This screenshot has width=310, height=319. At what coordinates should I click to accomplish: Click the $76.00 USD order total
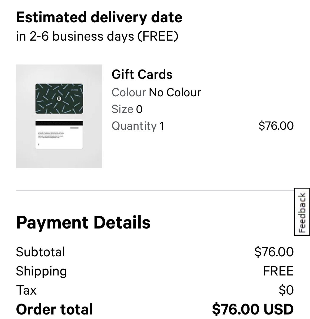tap(253, 309)
